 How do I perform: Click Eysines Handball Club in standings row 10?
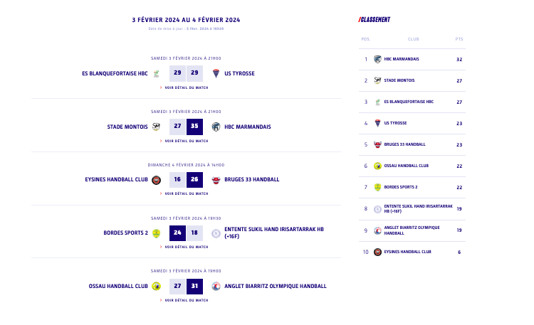coord(407,252)
